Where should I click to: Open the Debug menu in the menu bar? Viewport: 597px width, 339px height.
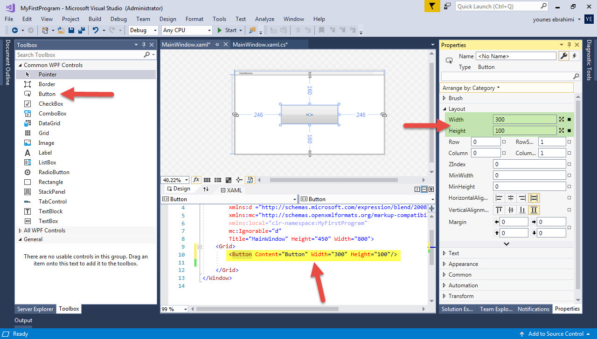coord(118,19)
